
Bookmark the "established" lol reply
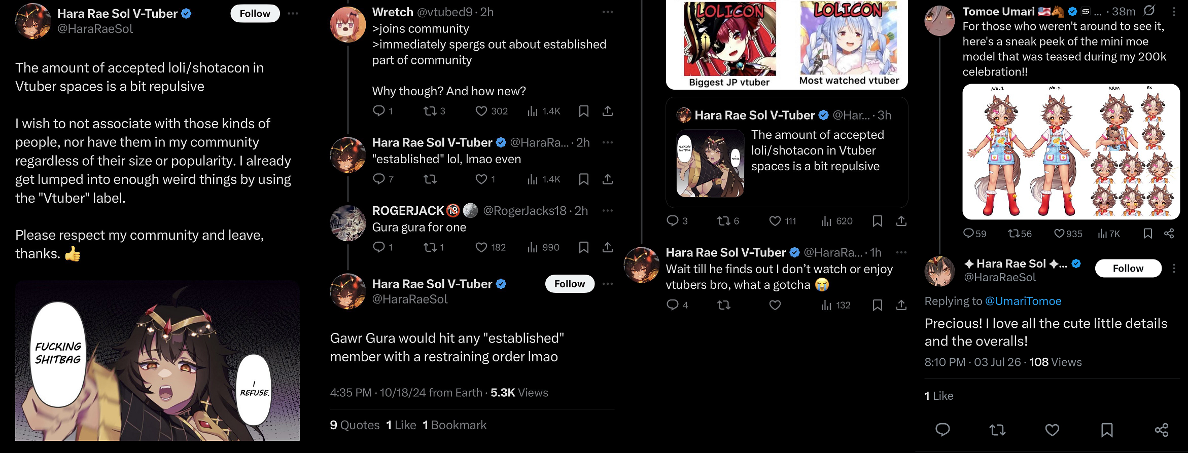pyautogui.click(x=584, y=179)
